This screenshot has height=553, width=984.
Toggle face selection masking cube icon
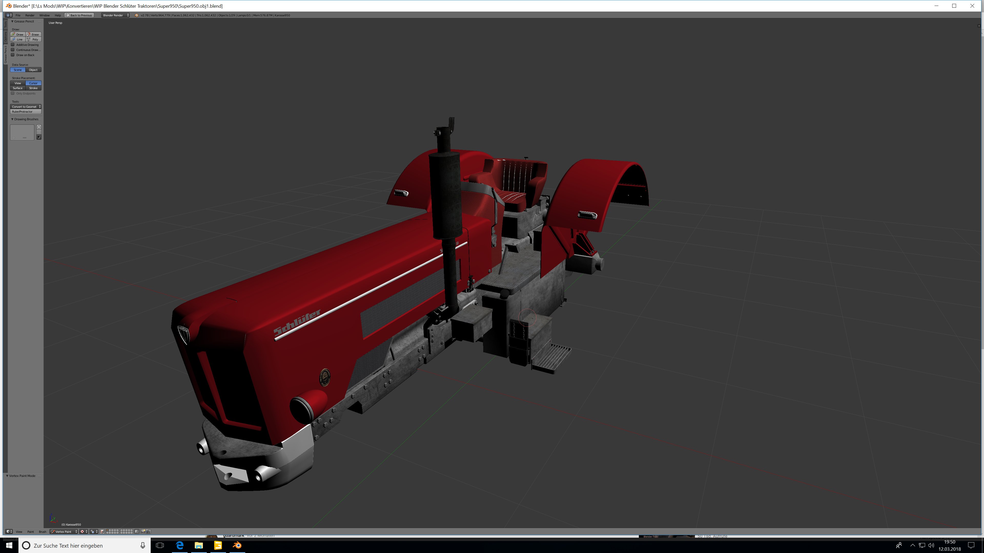click(102, 532)
